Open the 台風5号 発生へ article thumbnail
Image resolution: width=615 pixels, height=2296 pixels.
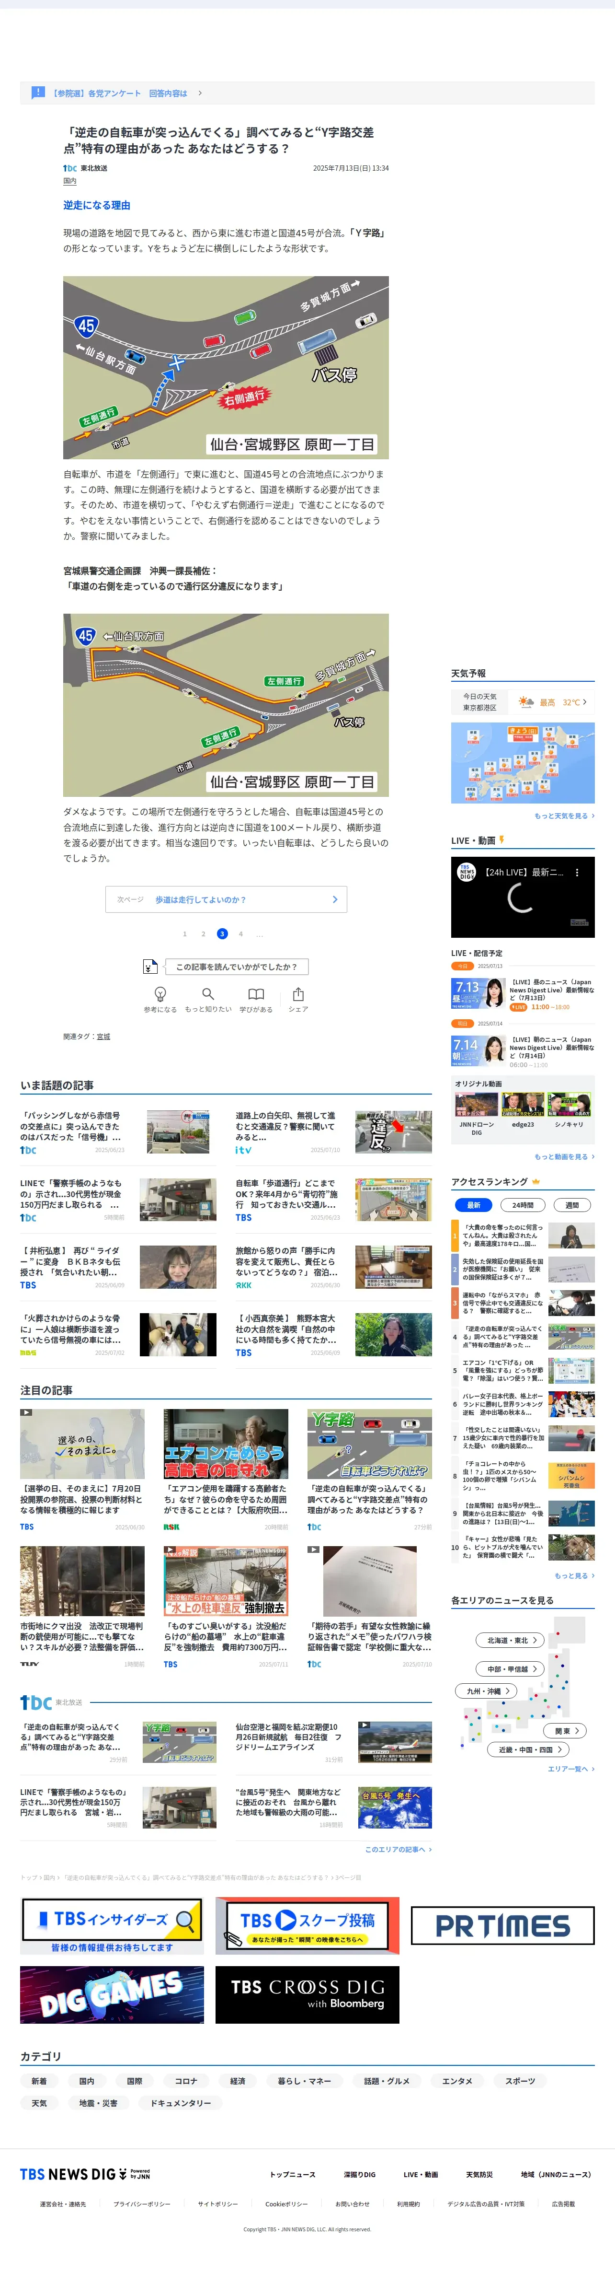pos(395,1807)
